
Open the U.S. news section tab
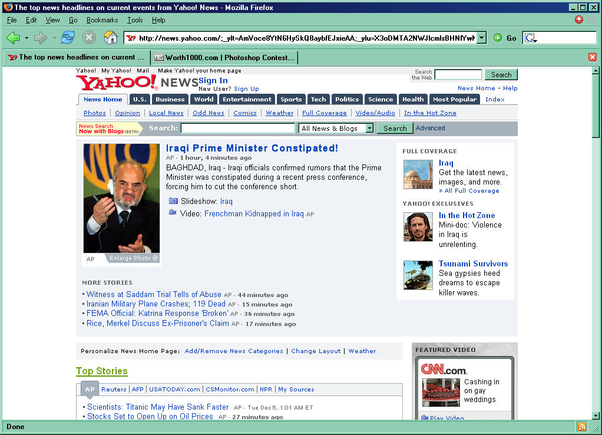[140, 99]
